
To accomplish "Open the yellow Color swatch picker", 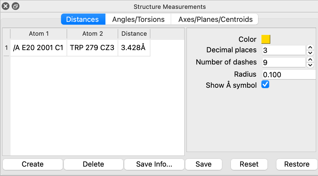I will point(266,39).
